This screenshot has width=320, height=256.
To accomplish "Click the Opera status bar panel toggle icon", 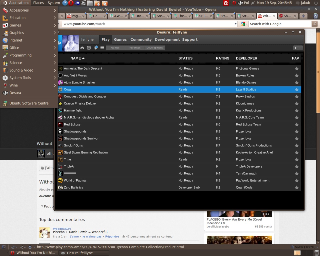I will click(x=4, y=247).
